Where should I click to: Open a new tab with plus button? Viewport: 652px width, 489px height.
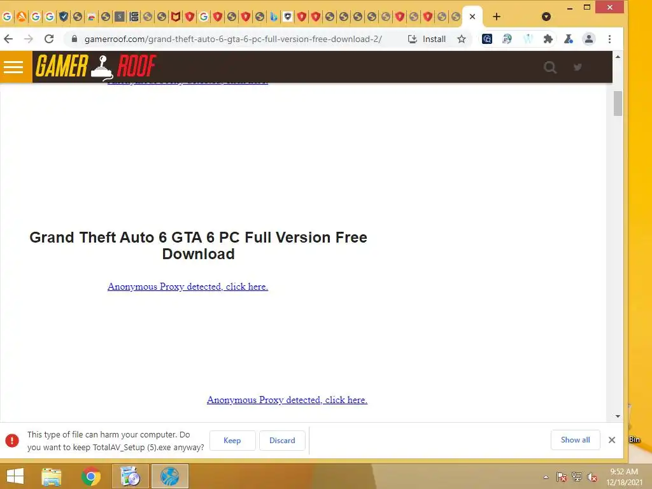tap(497, 17)
